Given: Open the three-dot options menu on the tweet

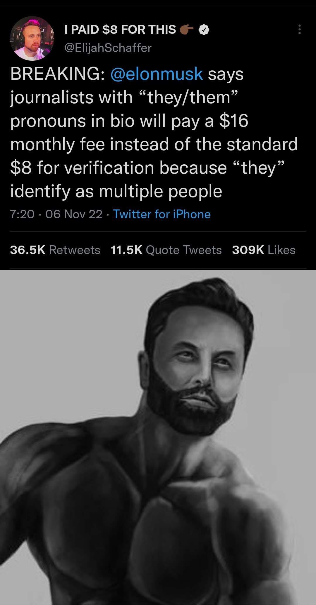Looking at the screenshot, I should pos(300,29).
